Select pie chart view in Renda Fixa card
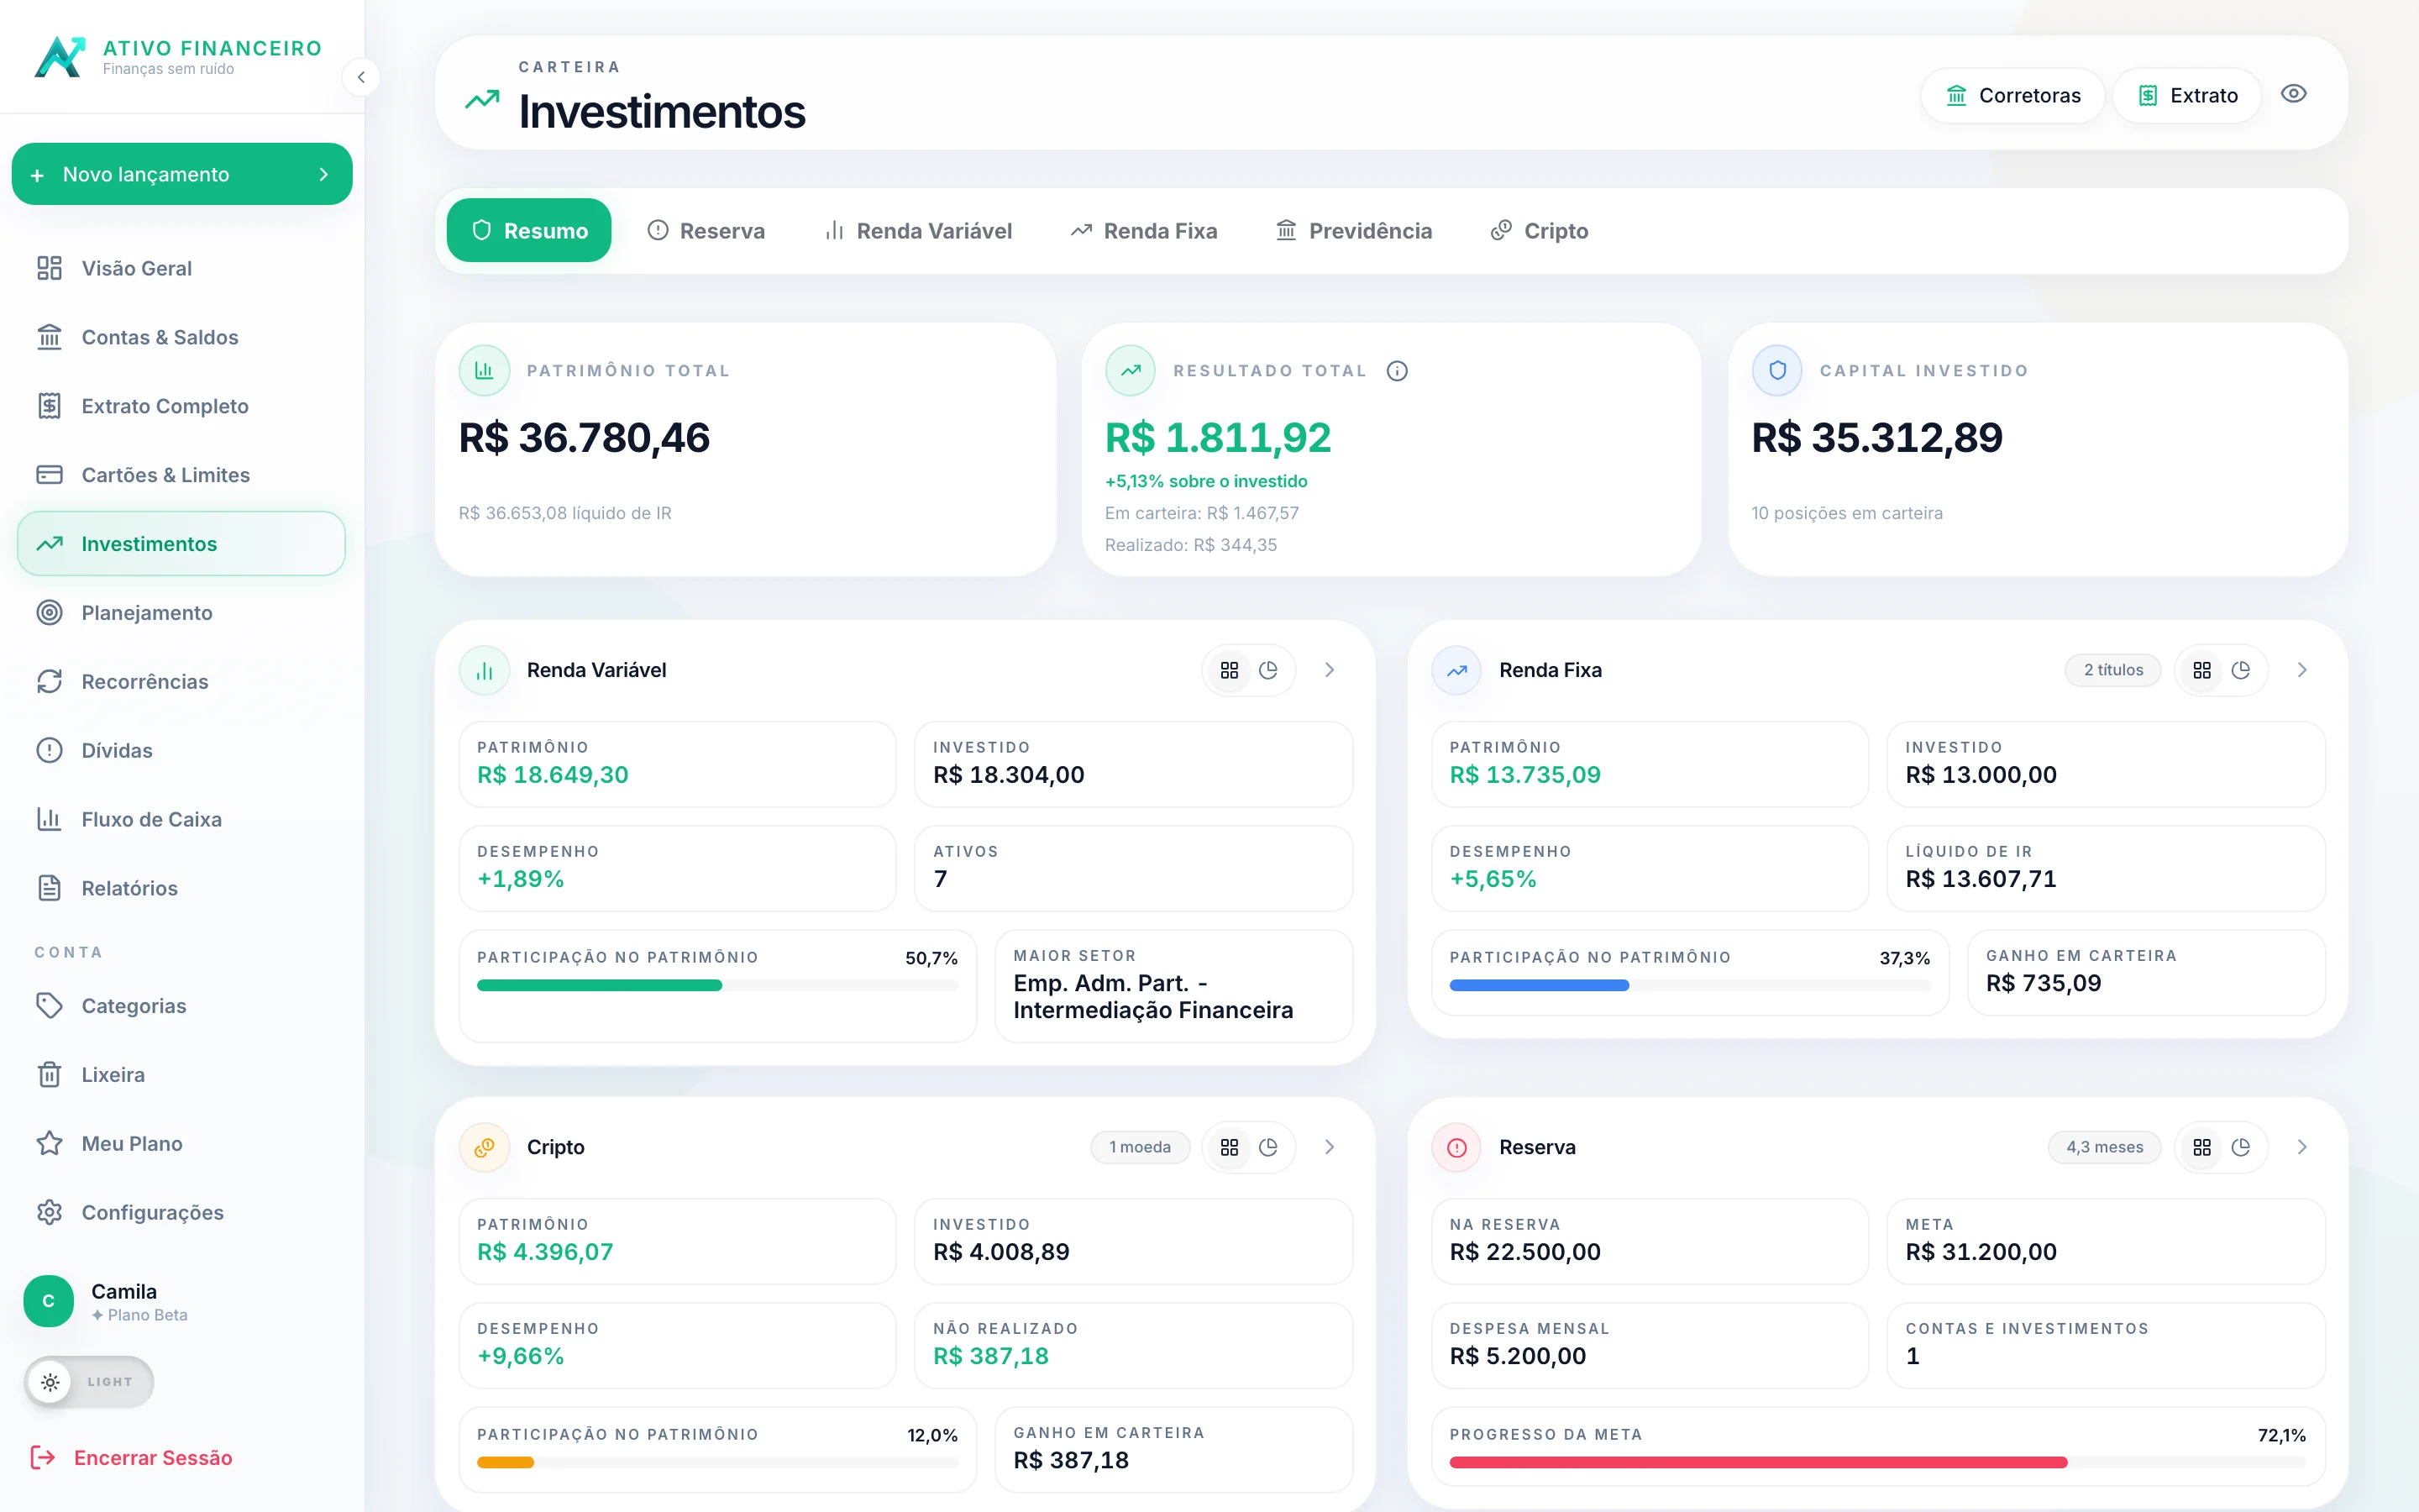 pyautogui.click(x=2241, y=670)
